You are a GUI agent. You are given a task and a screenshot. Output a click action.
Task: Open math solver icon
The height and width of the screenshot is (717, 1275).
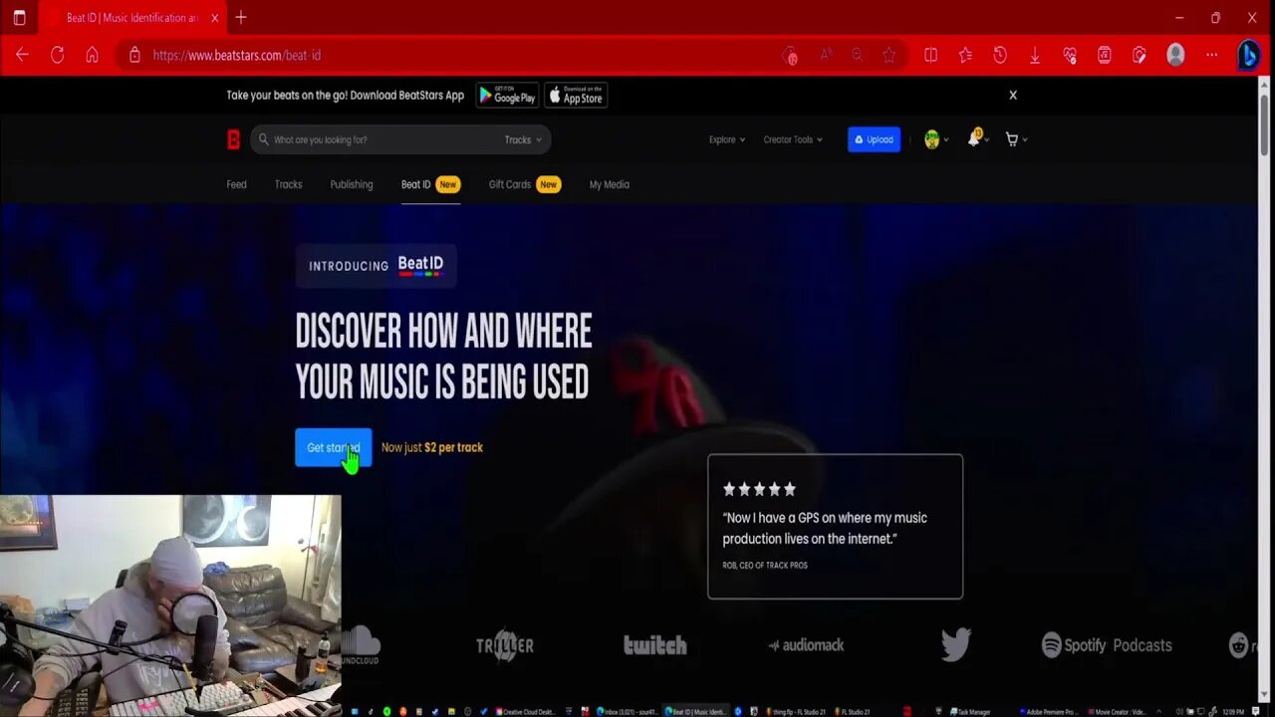coord(1104,55)
